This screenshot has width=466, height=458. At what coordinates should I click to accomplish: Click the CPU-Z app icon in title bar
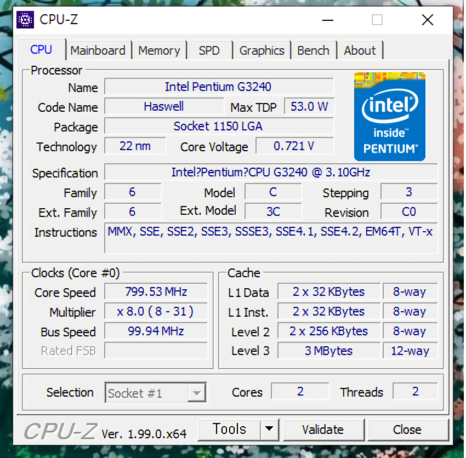25,20
